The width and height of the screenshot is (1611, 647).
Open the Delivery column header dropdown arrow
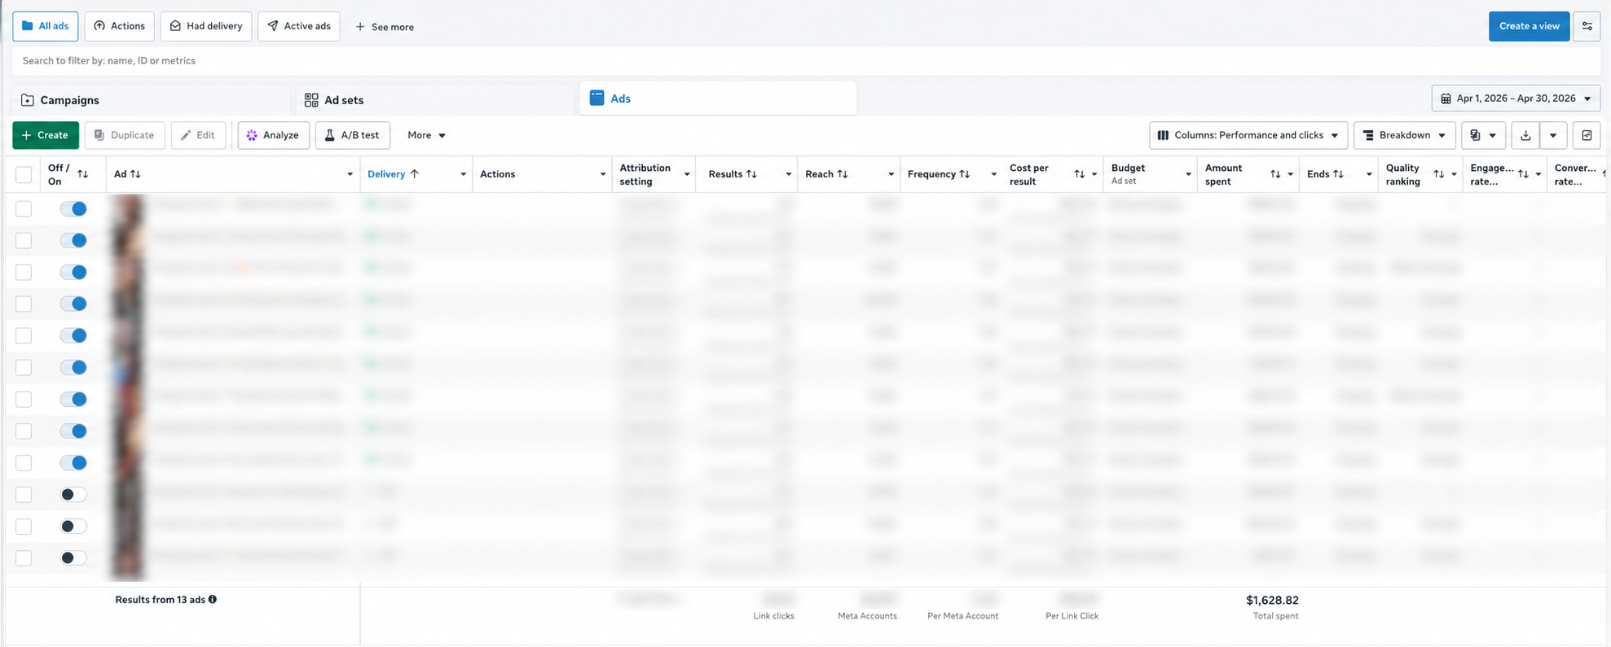click(x=463, y=174)
